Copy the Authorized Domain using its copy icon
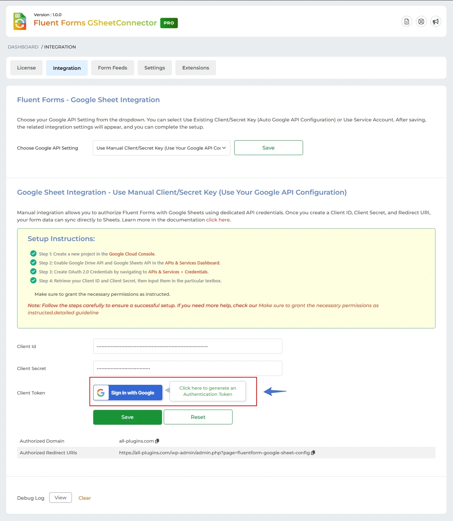The image size is (453, 521). click(x=158, y=441)
